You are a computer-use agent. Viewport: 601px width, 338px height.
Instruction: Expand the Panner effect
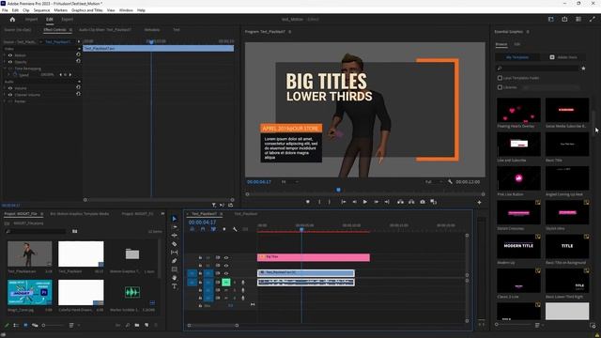(x=5, y=101)
